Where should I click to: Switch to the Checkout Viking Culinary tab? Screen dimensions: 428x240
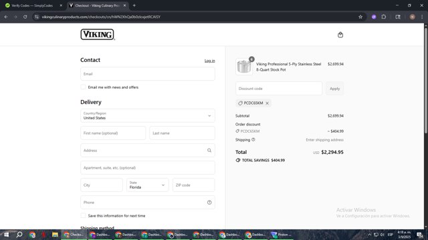[98, 5]
